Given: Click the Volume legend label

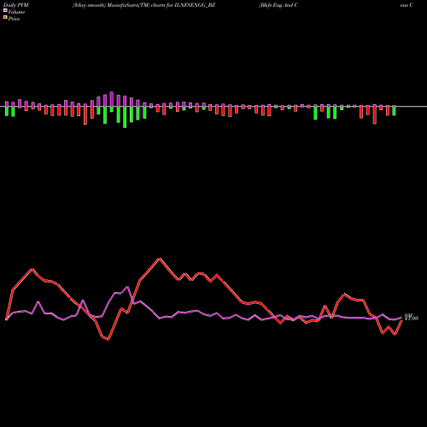Looking at the screenshot, I should pos(16,12).
